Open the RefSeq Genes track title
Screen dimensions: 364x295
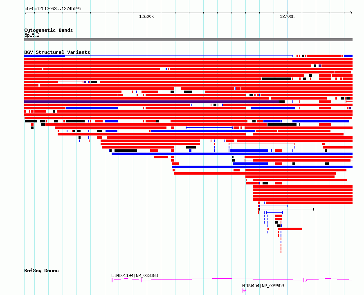coord(41,271)
